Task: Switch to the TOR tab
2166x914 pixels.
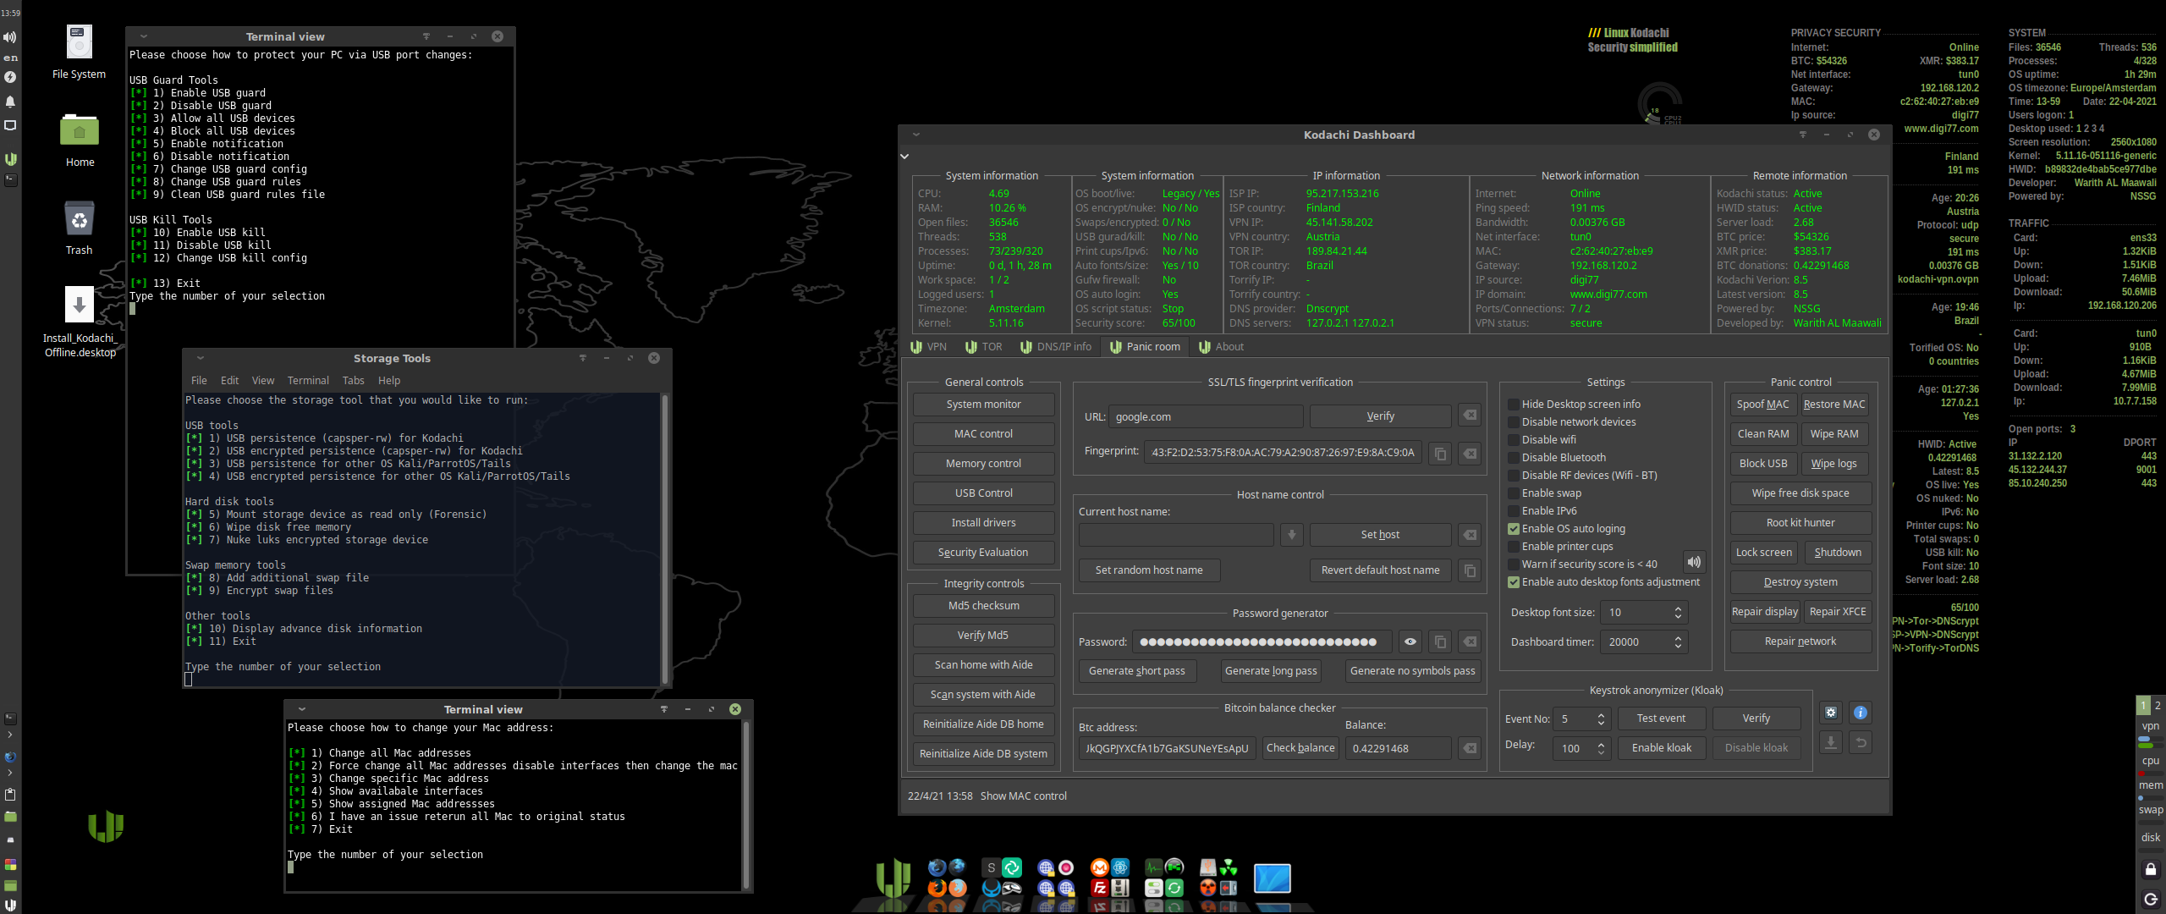Action: tap(983, 347)
